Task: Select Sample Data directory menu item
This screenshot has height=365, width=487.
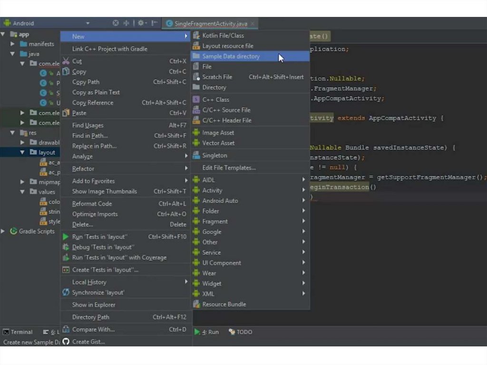Action: (231, 56)
